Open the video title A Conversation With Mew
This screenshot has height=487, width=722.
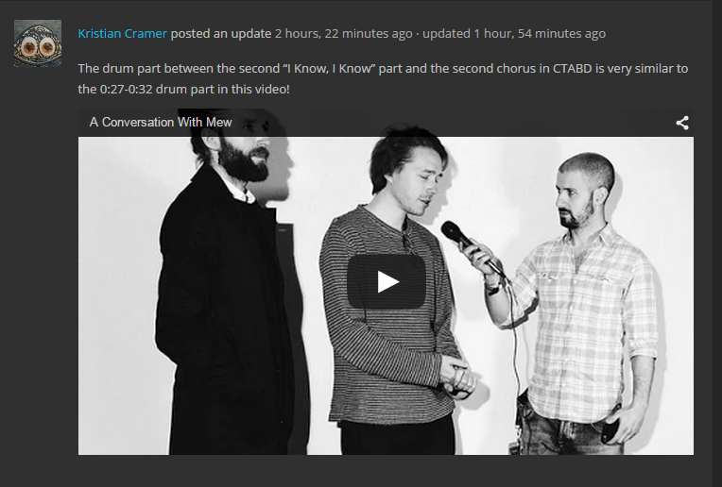click(x=161, y=123)
